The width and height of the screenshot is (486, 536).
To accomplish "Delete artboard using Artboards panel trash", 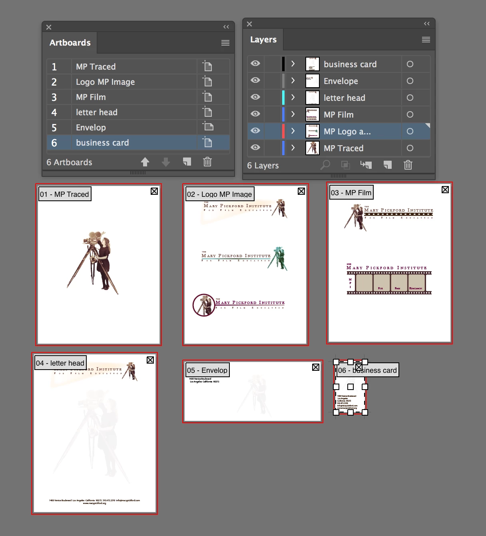I will 207,162.
